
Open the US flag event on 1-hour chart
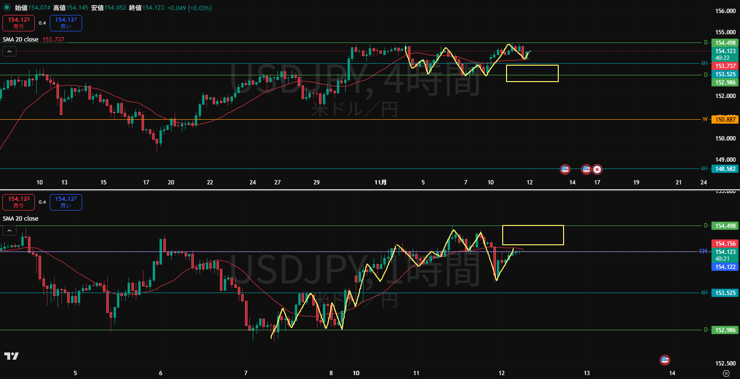(665, 360)
